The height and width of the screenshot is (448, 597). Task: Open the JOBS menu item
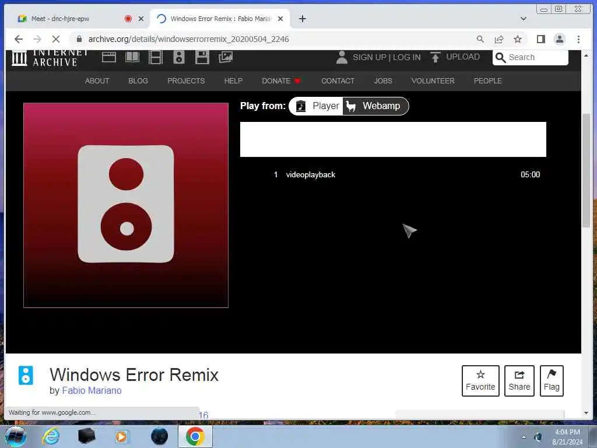coord(383,80)
